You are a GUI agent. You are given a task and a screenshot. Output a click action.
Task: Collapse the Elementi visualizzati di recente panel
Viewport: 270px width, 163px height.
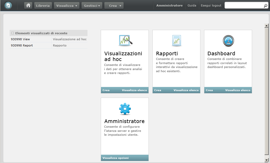12,33
